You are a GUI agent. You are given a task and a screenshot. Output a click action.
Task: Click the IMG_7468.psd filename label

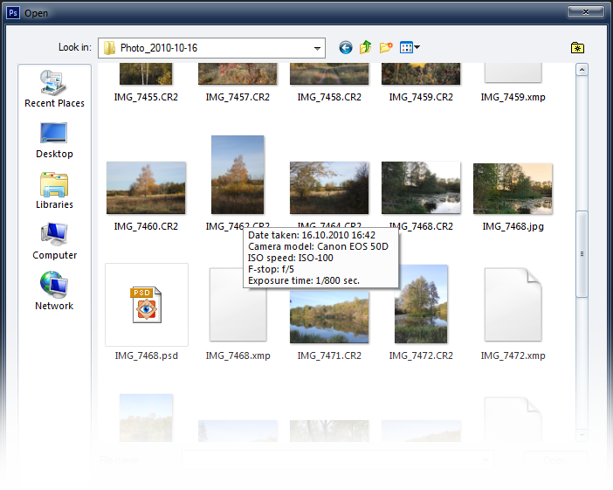tap(147, 355)
